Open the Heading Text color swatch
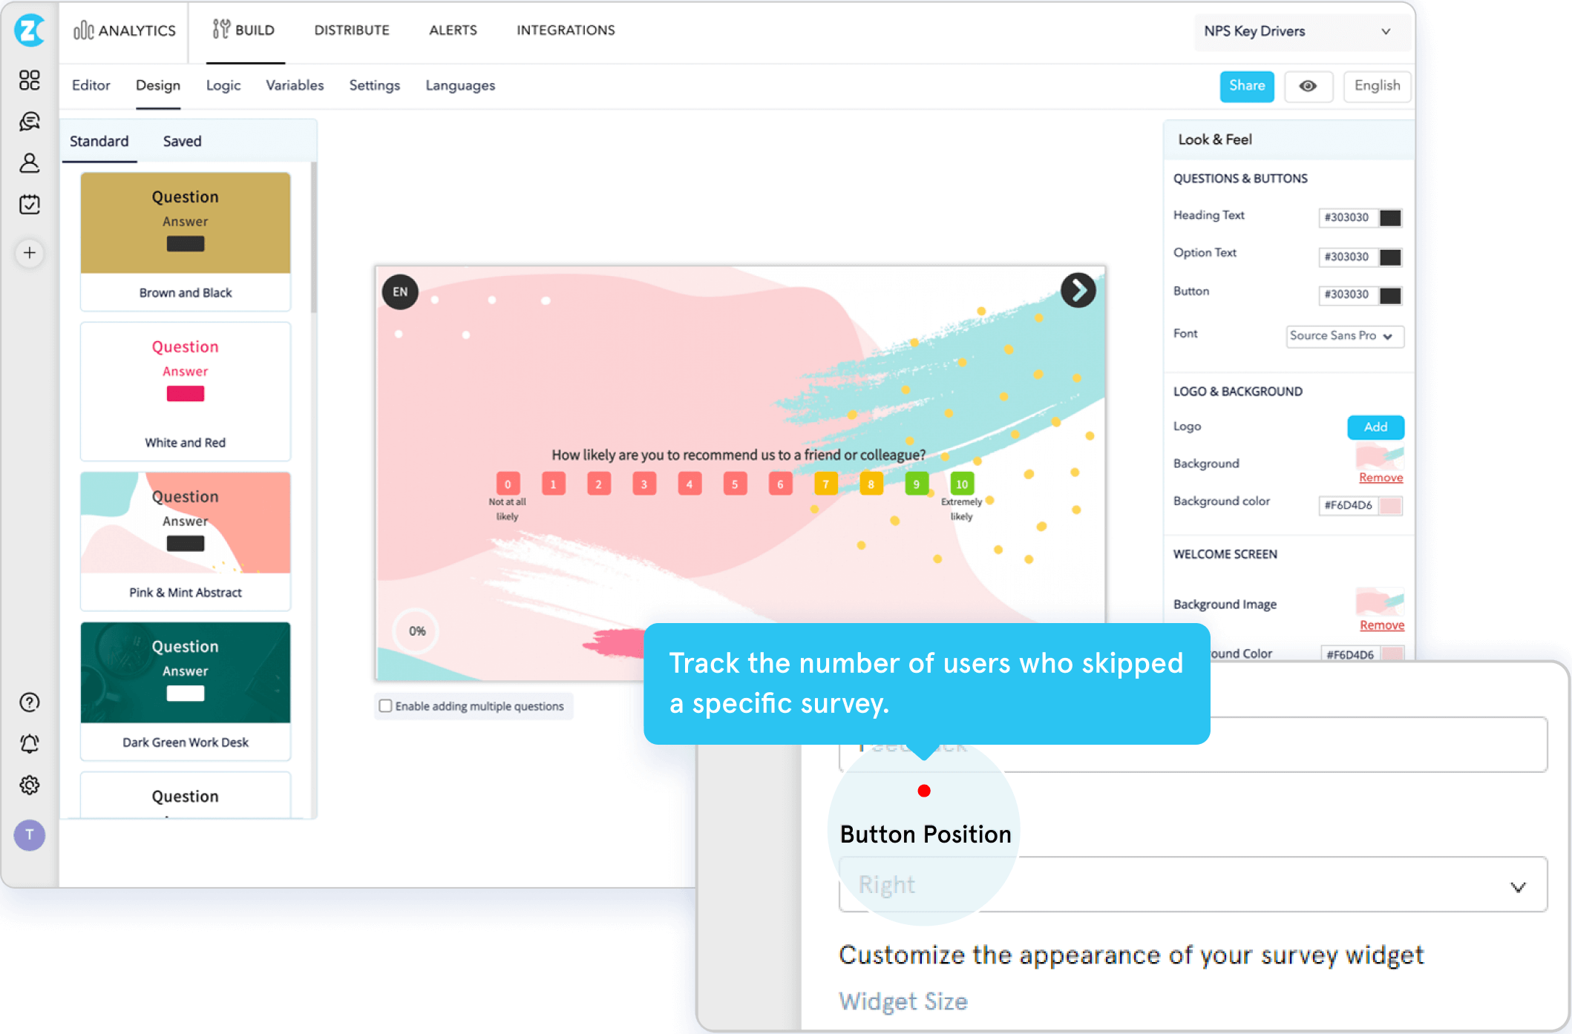1572x1034 pixels. [x=1389, y=217]
